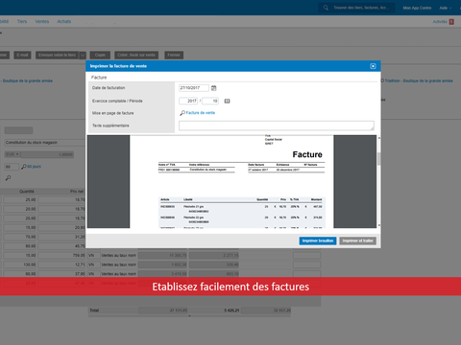The height and width of the screenshot is (345, 461).
Task: Click the search magnifier in the top bar
Action: [x=326, y=8]
